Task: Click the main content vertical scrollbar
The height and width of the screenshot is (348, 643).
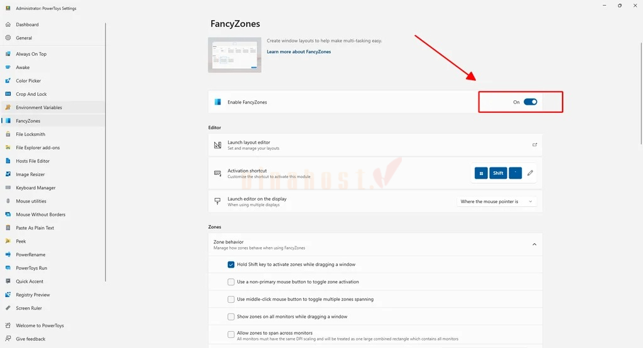Action: click(x=641, y=93)
